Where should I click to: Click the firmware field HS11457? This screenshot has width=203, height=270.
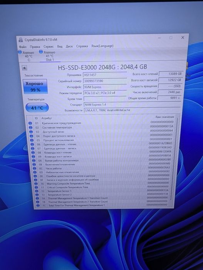point(105,75)
